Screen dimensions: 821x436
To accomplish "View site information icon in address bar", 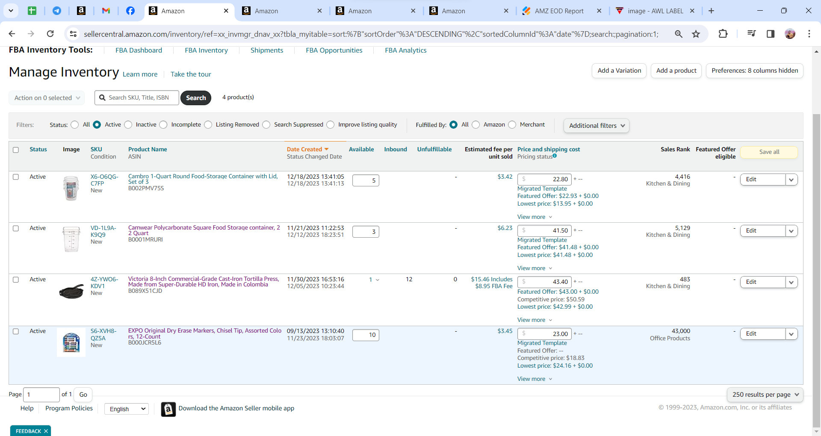I will [73, 34].
